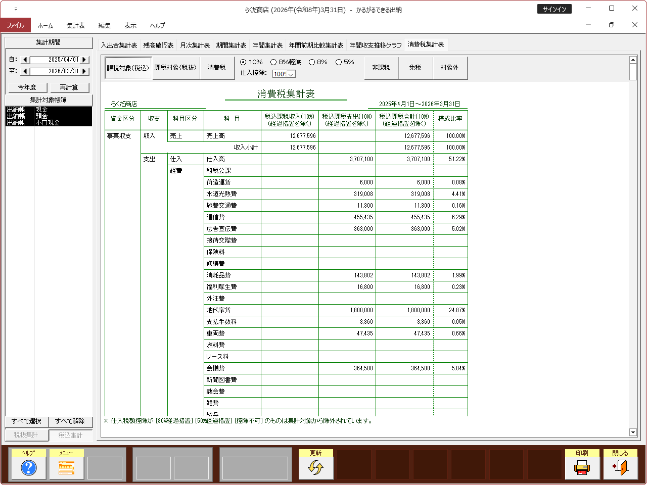Screen dimensions: 647x485
Task: Click left arrow beside the start date
Action: [x=25, y=60]
